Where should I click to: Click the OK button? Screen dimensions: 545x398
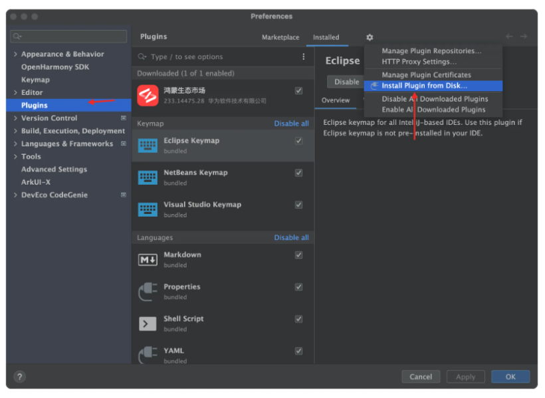point(510,377)
